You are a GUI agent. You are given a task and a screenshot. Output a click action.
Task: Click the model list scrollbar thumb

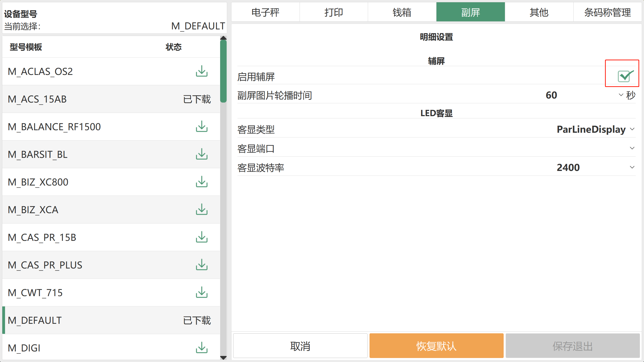pos(223,71)
